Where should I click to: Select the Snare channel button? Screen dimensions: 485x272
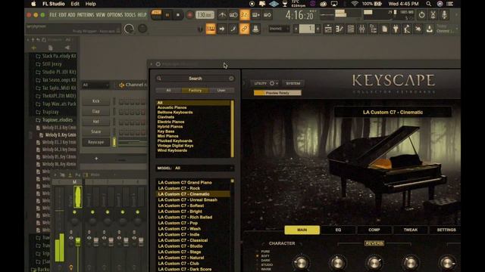click(x=96, y=131)
